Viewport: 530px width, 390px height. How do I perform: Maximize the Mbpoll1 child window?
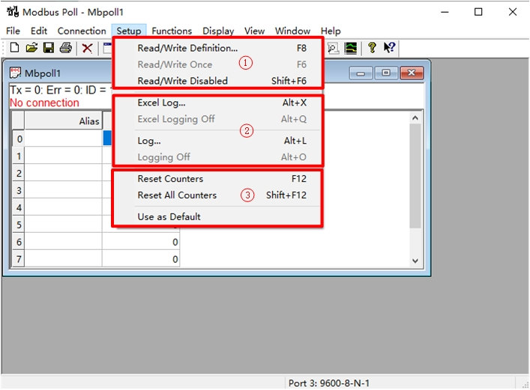coord(386,73)
